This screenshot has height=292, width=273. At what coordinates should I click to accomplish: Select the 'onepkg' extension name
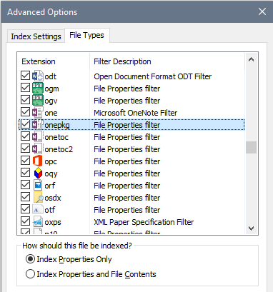click(57, 125)
